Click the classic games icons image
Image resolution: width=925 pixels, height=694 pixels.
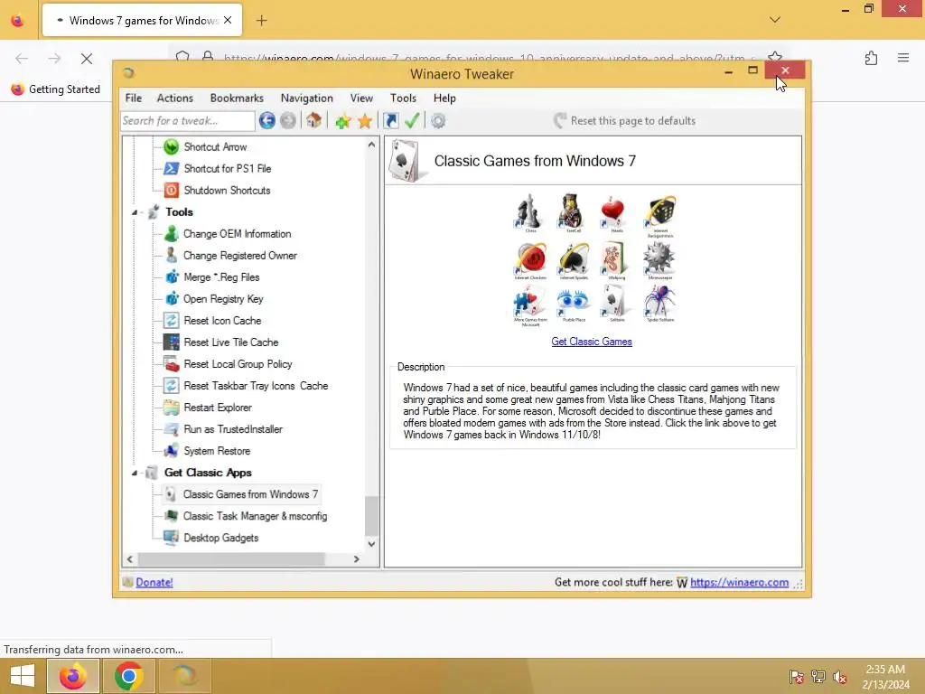(594, 259)
